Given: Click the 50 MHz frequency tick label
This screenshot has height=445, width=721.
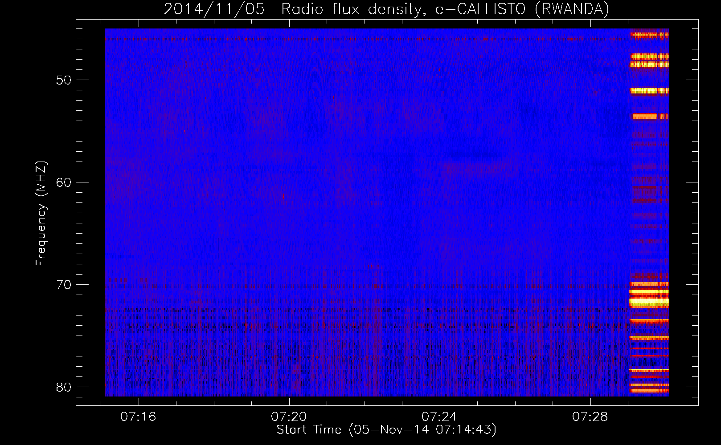Looking at the screenshot, I should [x=63, y=80].
